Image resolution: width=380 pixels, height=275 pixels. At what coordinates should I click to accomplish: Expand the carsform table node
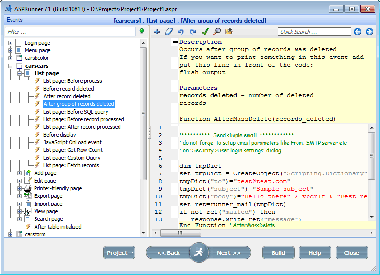10,234
